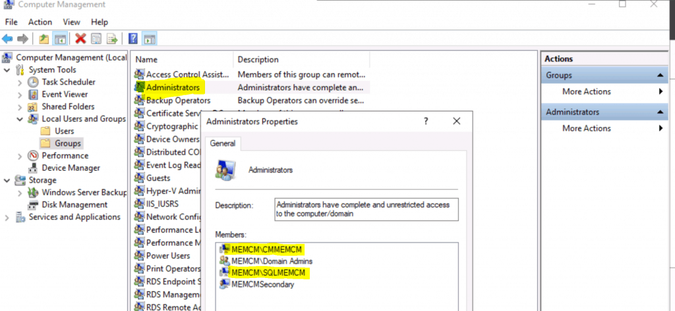Click the Export List toolbar icon

112,39
